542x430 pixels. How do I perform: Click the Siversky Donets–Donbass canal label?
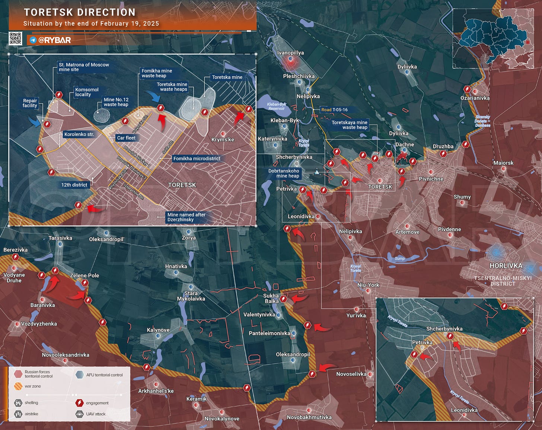482,121
